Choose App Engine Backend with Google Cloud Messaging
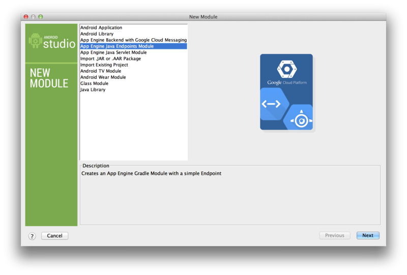 click(x=133, y=40)
